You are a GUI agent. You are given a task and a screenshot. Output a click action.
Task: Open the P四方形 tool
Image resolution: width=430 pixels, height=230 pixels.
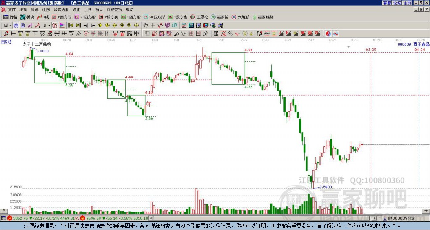click(62, 17)
